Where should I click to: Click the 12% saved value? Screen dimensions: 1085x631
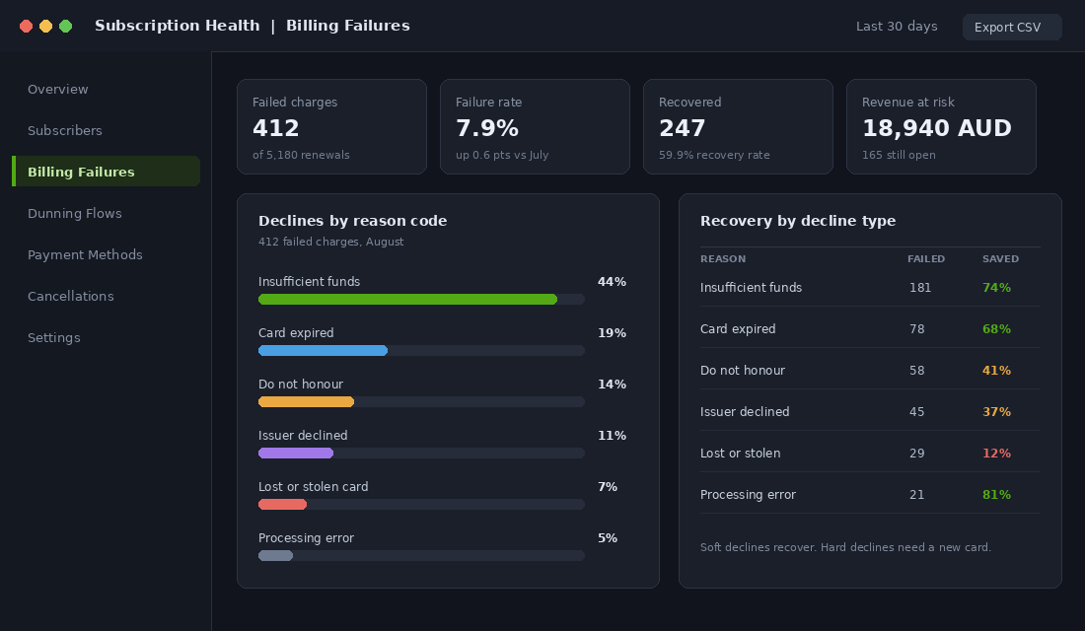click(x=996, y=454)
